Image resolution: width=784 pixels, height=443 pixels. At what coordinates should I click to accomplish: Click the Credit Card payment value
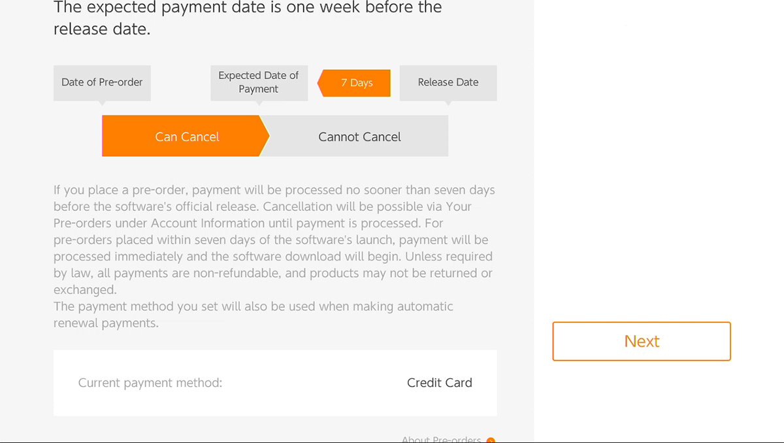click(439, 383)
